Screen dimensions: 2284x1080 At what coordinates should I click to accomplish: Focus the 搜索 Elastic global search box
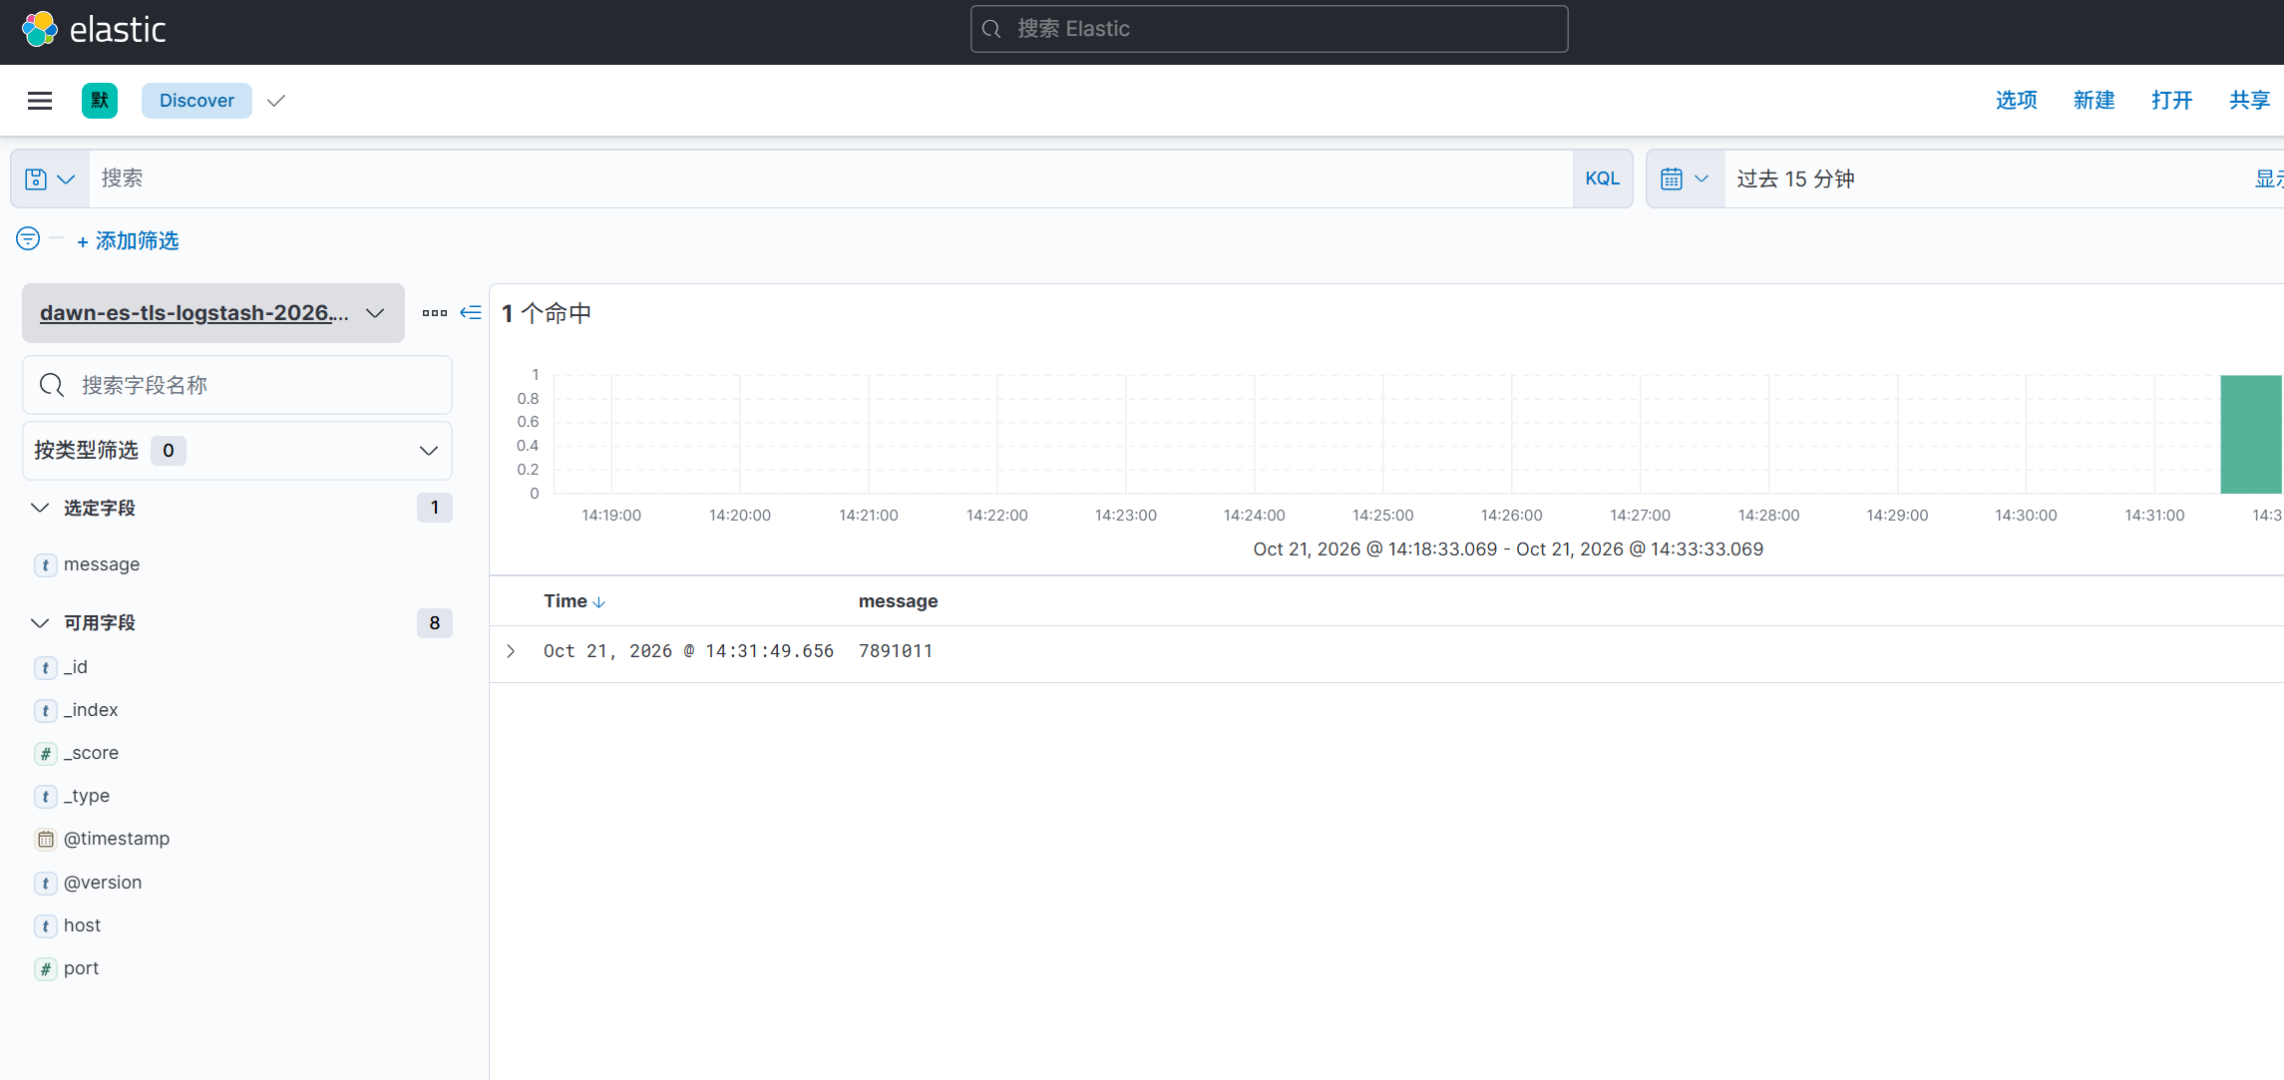pyautogui.click(x=1269, y=29)
